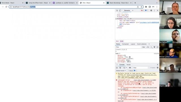Open the src/main.jsx script link
Viewport: 181px width, 102px height.
149,22
